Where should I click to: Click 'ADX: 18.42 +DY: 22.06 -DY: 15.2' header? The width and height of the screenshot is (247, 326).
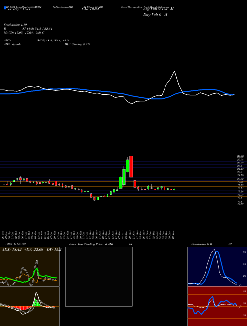pyautogui.click(x=32, y=250)
